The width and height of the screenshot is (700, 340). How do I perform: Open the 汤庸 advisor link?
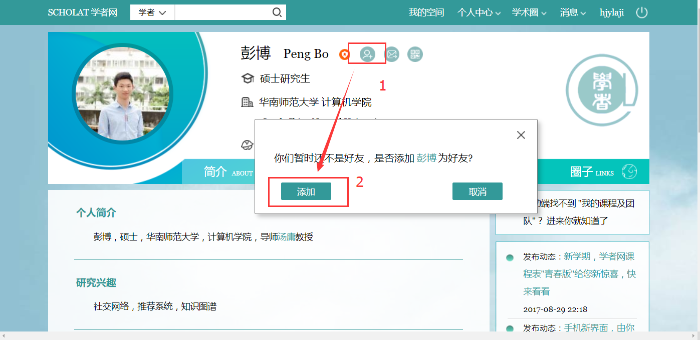[x=286, y=237]
